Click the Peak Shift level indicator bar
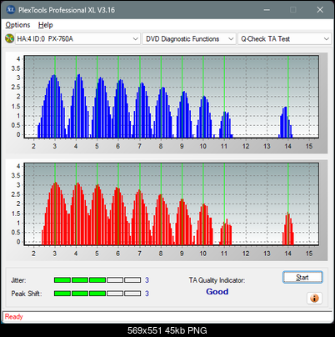335x337 pixels. pyautogui.click(x=97, y=294)
